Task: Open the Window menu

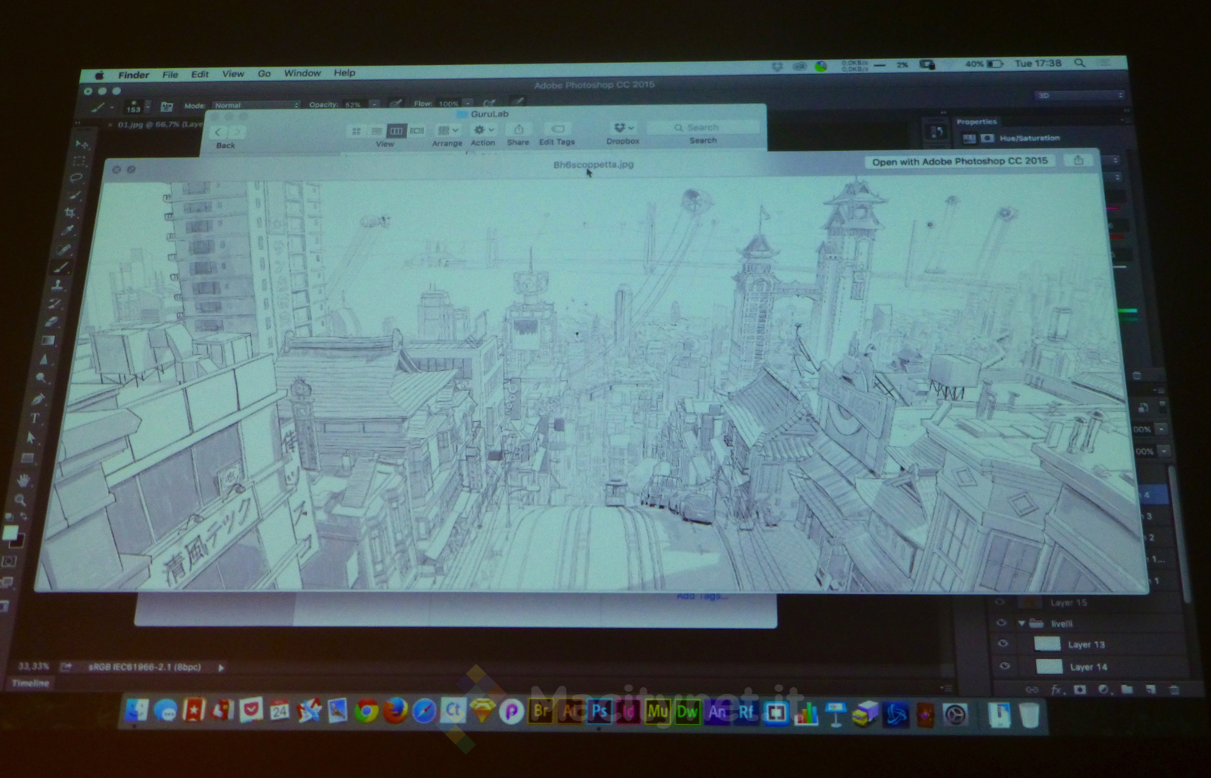Action: tap(303, 73)
